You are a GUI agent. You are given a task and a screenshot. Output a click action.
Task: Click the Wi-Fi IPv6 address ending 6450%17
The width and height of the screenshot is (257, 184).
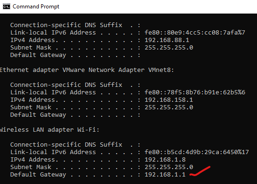click(x=197, y=152)
